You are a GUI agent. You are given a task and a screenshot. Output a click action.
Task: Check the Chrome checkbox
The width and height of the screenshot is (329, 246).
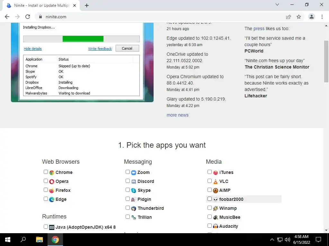point(46,172)
